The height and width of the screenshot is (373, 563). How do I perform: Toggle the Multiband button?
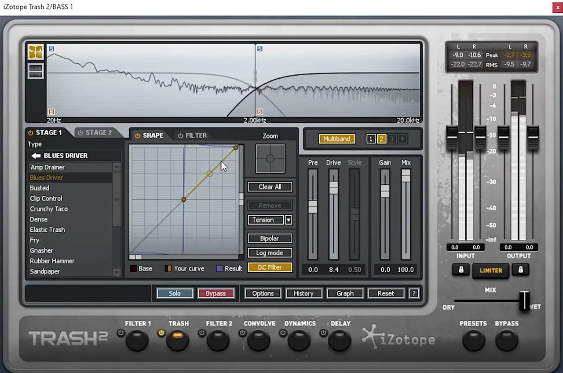point(336,139)
